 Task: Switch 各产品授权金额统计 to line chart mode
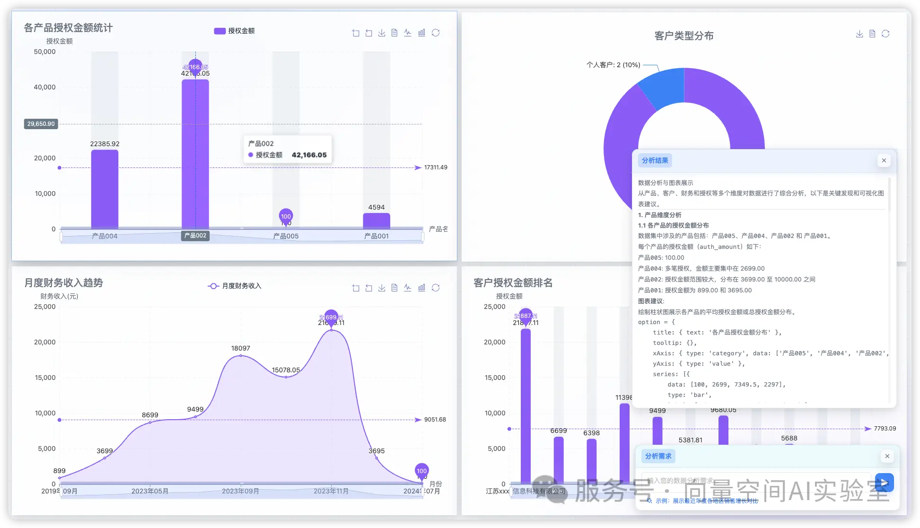408,32
